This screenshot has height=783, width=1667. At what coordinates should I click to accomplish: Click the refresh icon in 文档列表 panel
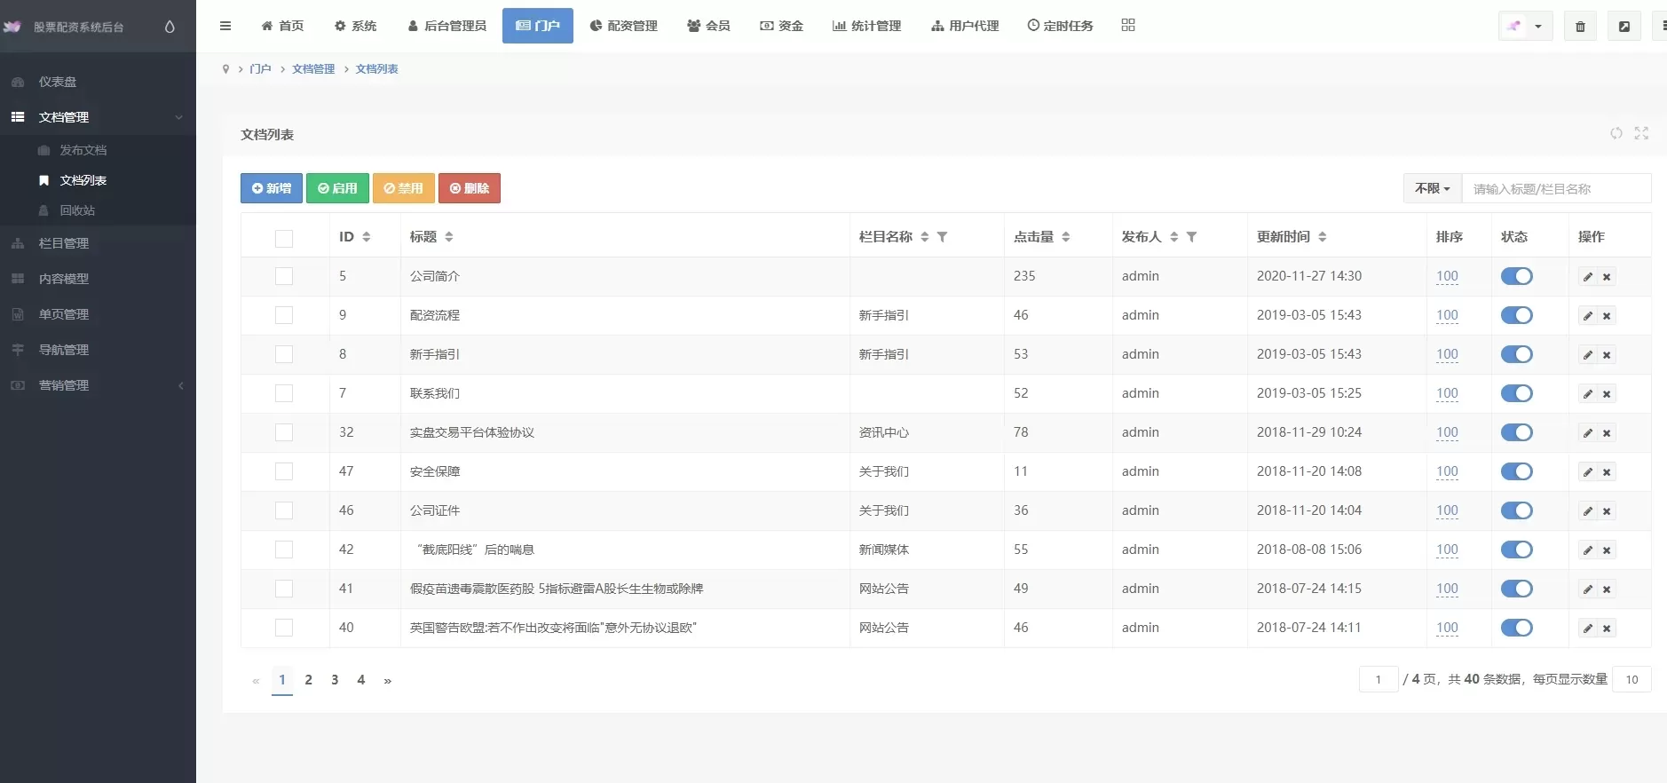coord(1616,133)
